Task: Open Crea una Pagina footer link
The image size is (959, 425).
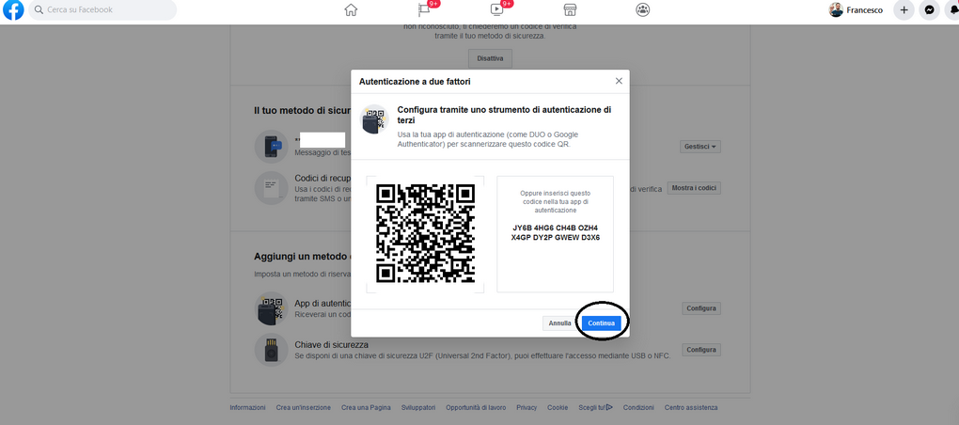Action: point(366,407)
